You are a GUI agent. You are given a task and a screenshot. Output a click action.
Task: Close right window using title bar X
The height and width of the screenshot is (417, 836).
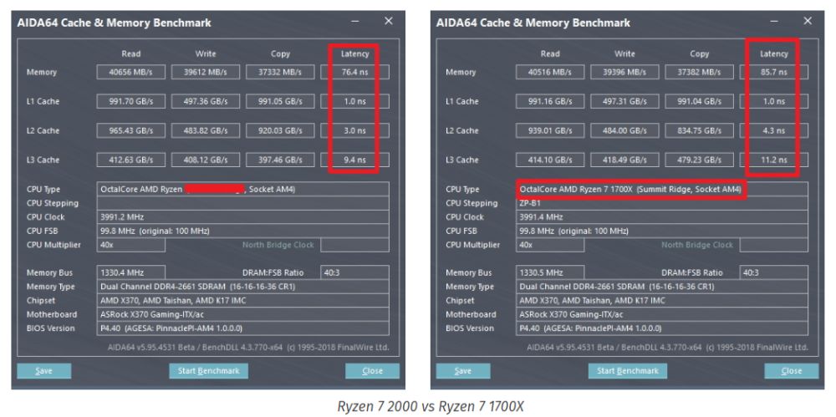(x=808, y=22)
